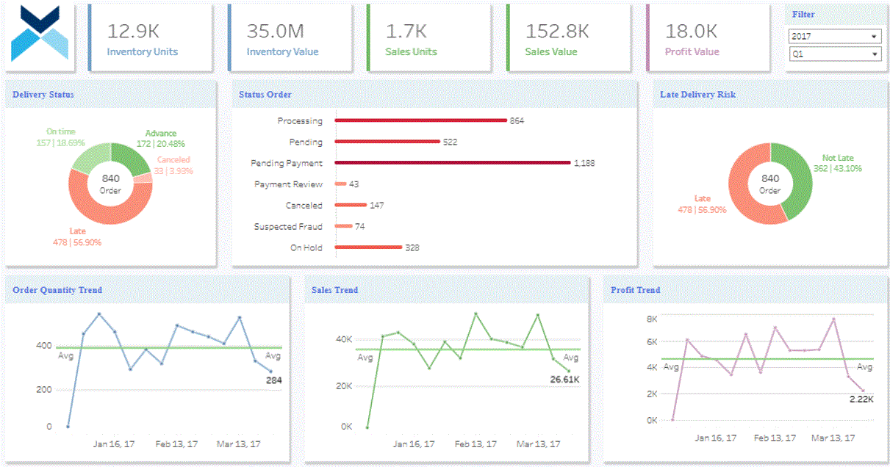Click the 328 On Hold value label
Screen dimensions: 890x467
point(412,248)
